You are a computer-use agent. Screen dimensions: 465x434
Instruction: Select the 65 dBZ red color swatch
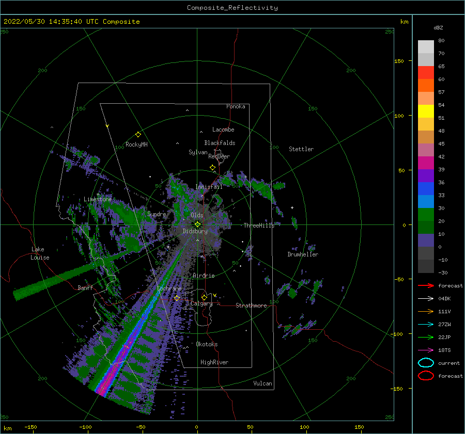click(x=426, y=73)
